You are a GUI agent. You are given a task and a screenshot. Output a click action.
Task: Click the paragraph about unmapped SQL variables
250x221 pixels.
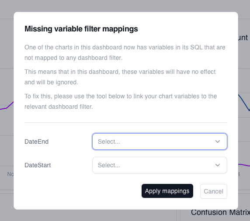[x=125, y=52]
